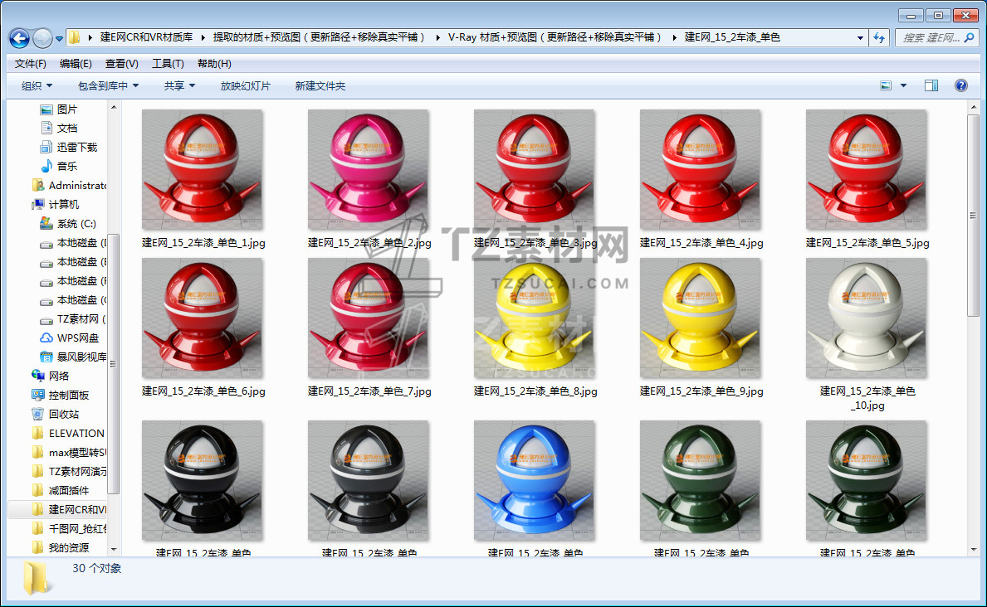Open the 包含到库中 dropdown
Image resolution: width=987 pixels, height=607 pixels.
click(108, 85)
